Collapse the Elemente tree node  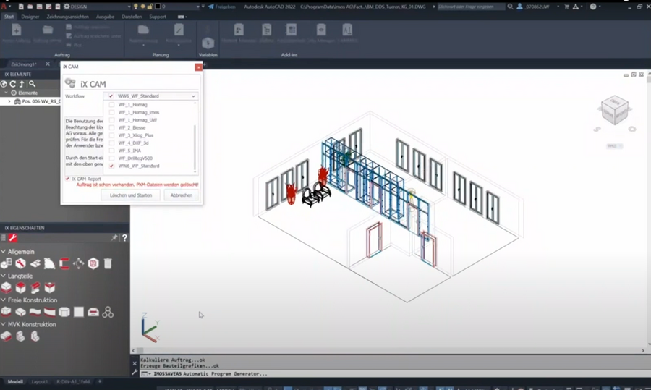[x=6, y=93]
